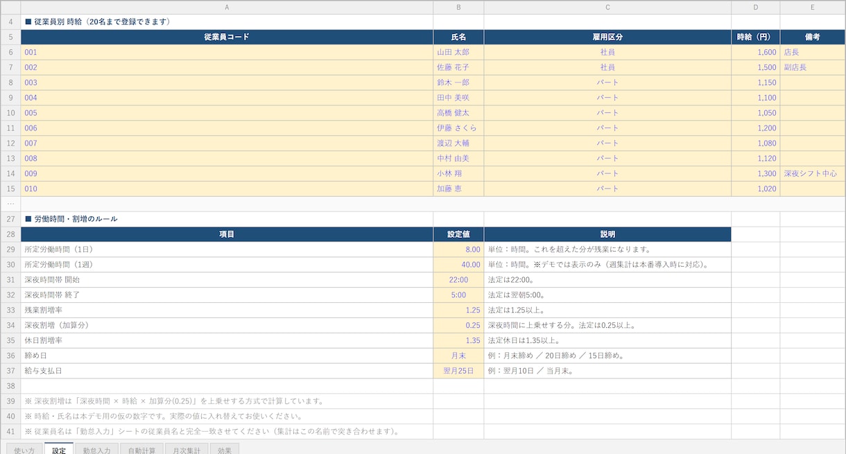Viewport: 846px width, 454px height.
Task: Select name cell 田中 美咲
Action: click(x=458, y=98)
